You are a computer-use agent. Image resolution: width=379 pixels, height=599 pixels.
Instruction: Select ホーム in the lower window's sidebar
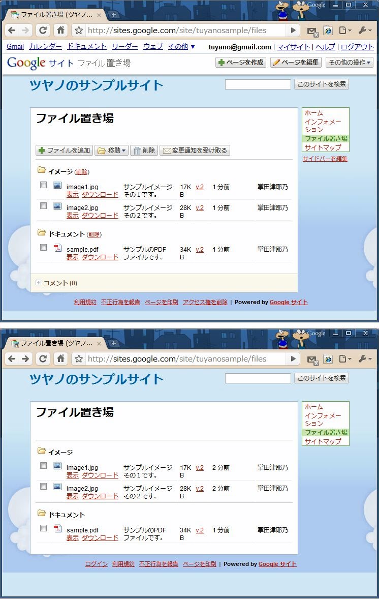pos(313,407)
